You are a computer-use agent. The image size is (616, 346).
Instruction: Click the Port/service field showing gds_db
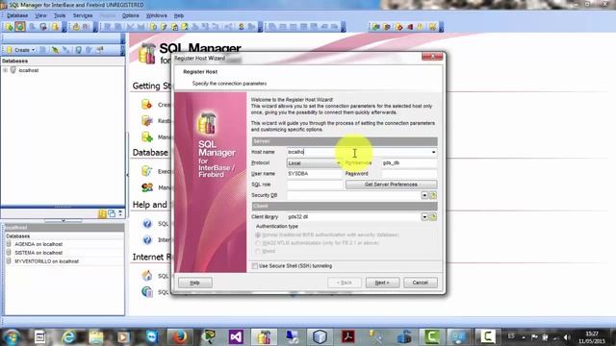[x=409, y=162]
